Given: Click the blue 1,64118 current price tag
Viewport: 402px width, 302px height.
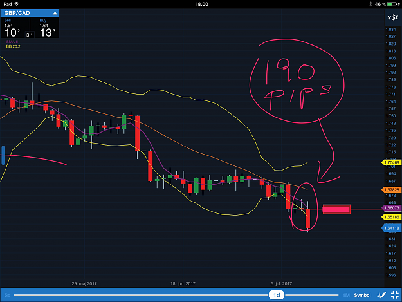Looking at the screenshot, I should click(392, 228).
